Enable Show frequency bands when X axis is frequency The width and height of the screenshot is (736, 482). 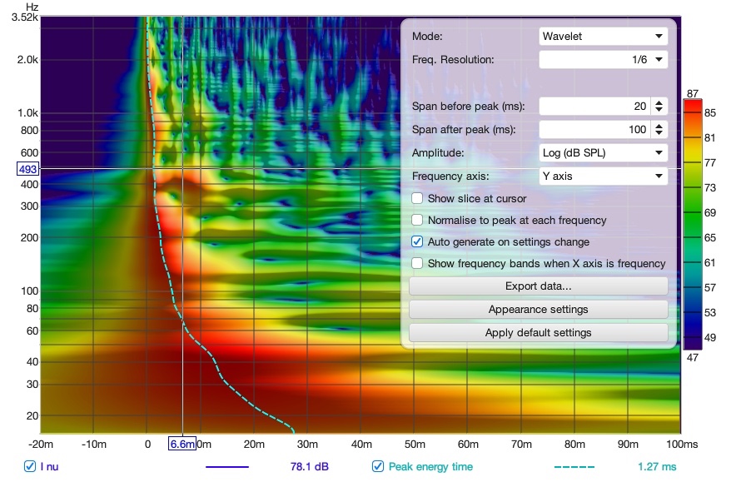[x=417, y=263]
